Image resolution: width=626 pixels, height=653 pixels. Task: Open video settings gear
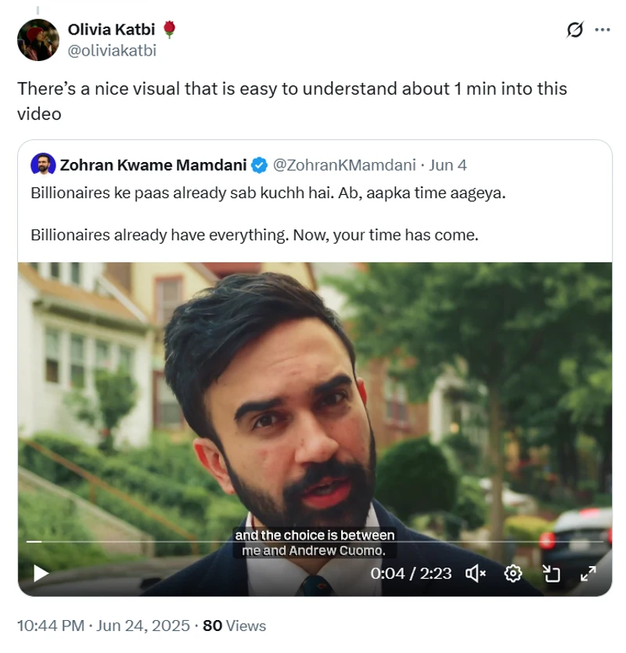click(513, 573)
